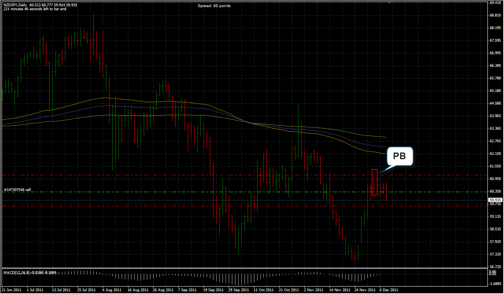This screenshot has height=294, width=504.
Task: Click the "Spread: 80 points." label
Action: coord(215,6)
